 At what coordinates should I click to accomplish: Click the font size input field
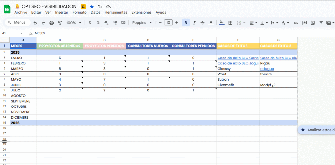coord(168,23)
